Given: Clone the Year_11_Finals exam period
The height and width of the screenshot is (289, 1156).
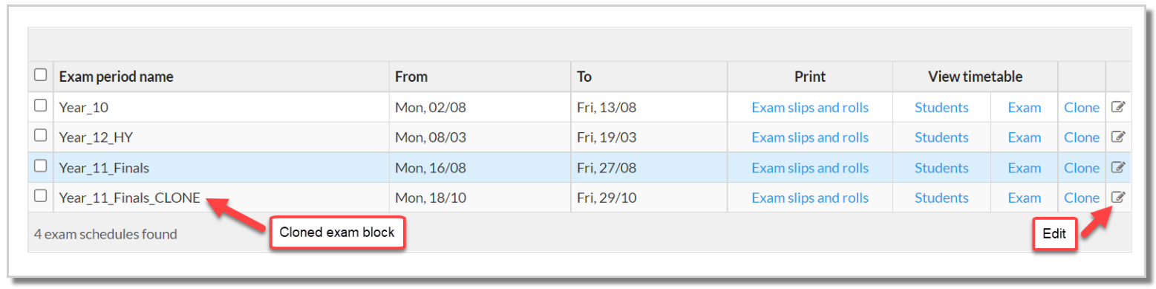Looking at the screenshot, I should 1081,168.
